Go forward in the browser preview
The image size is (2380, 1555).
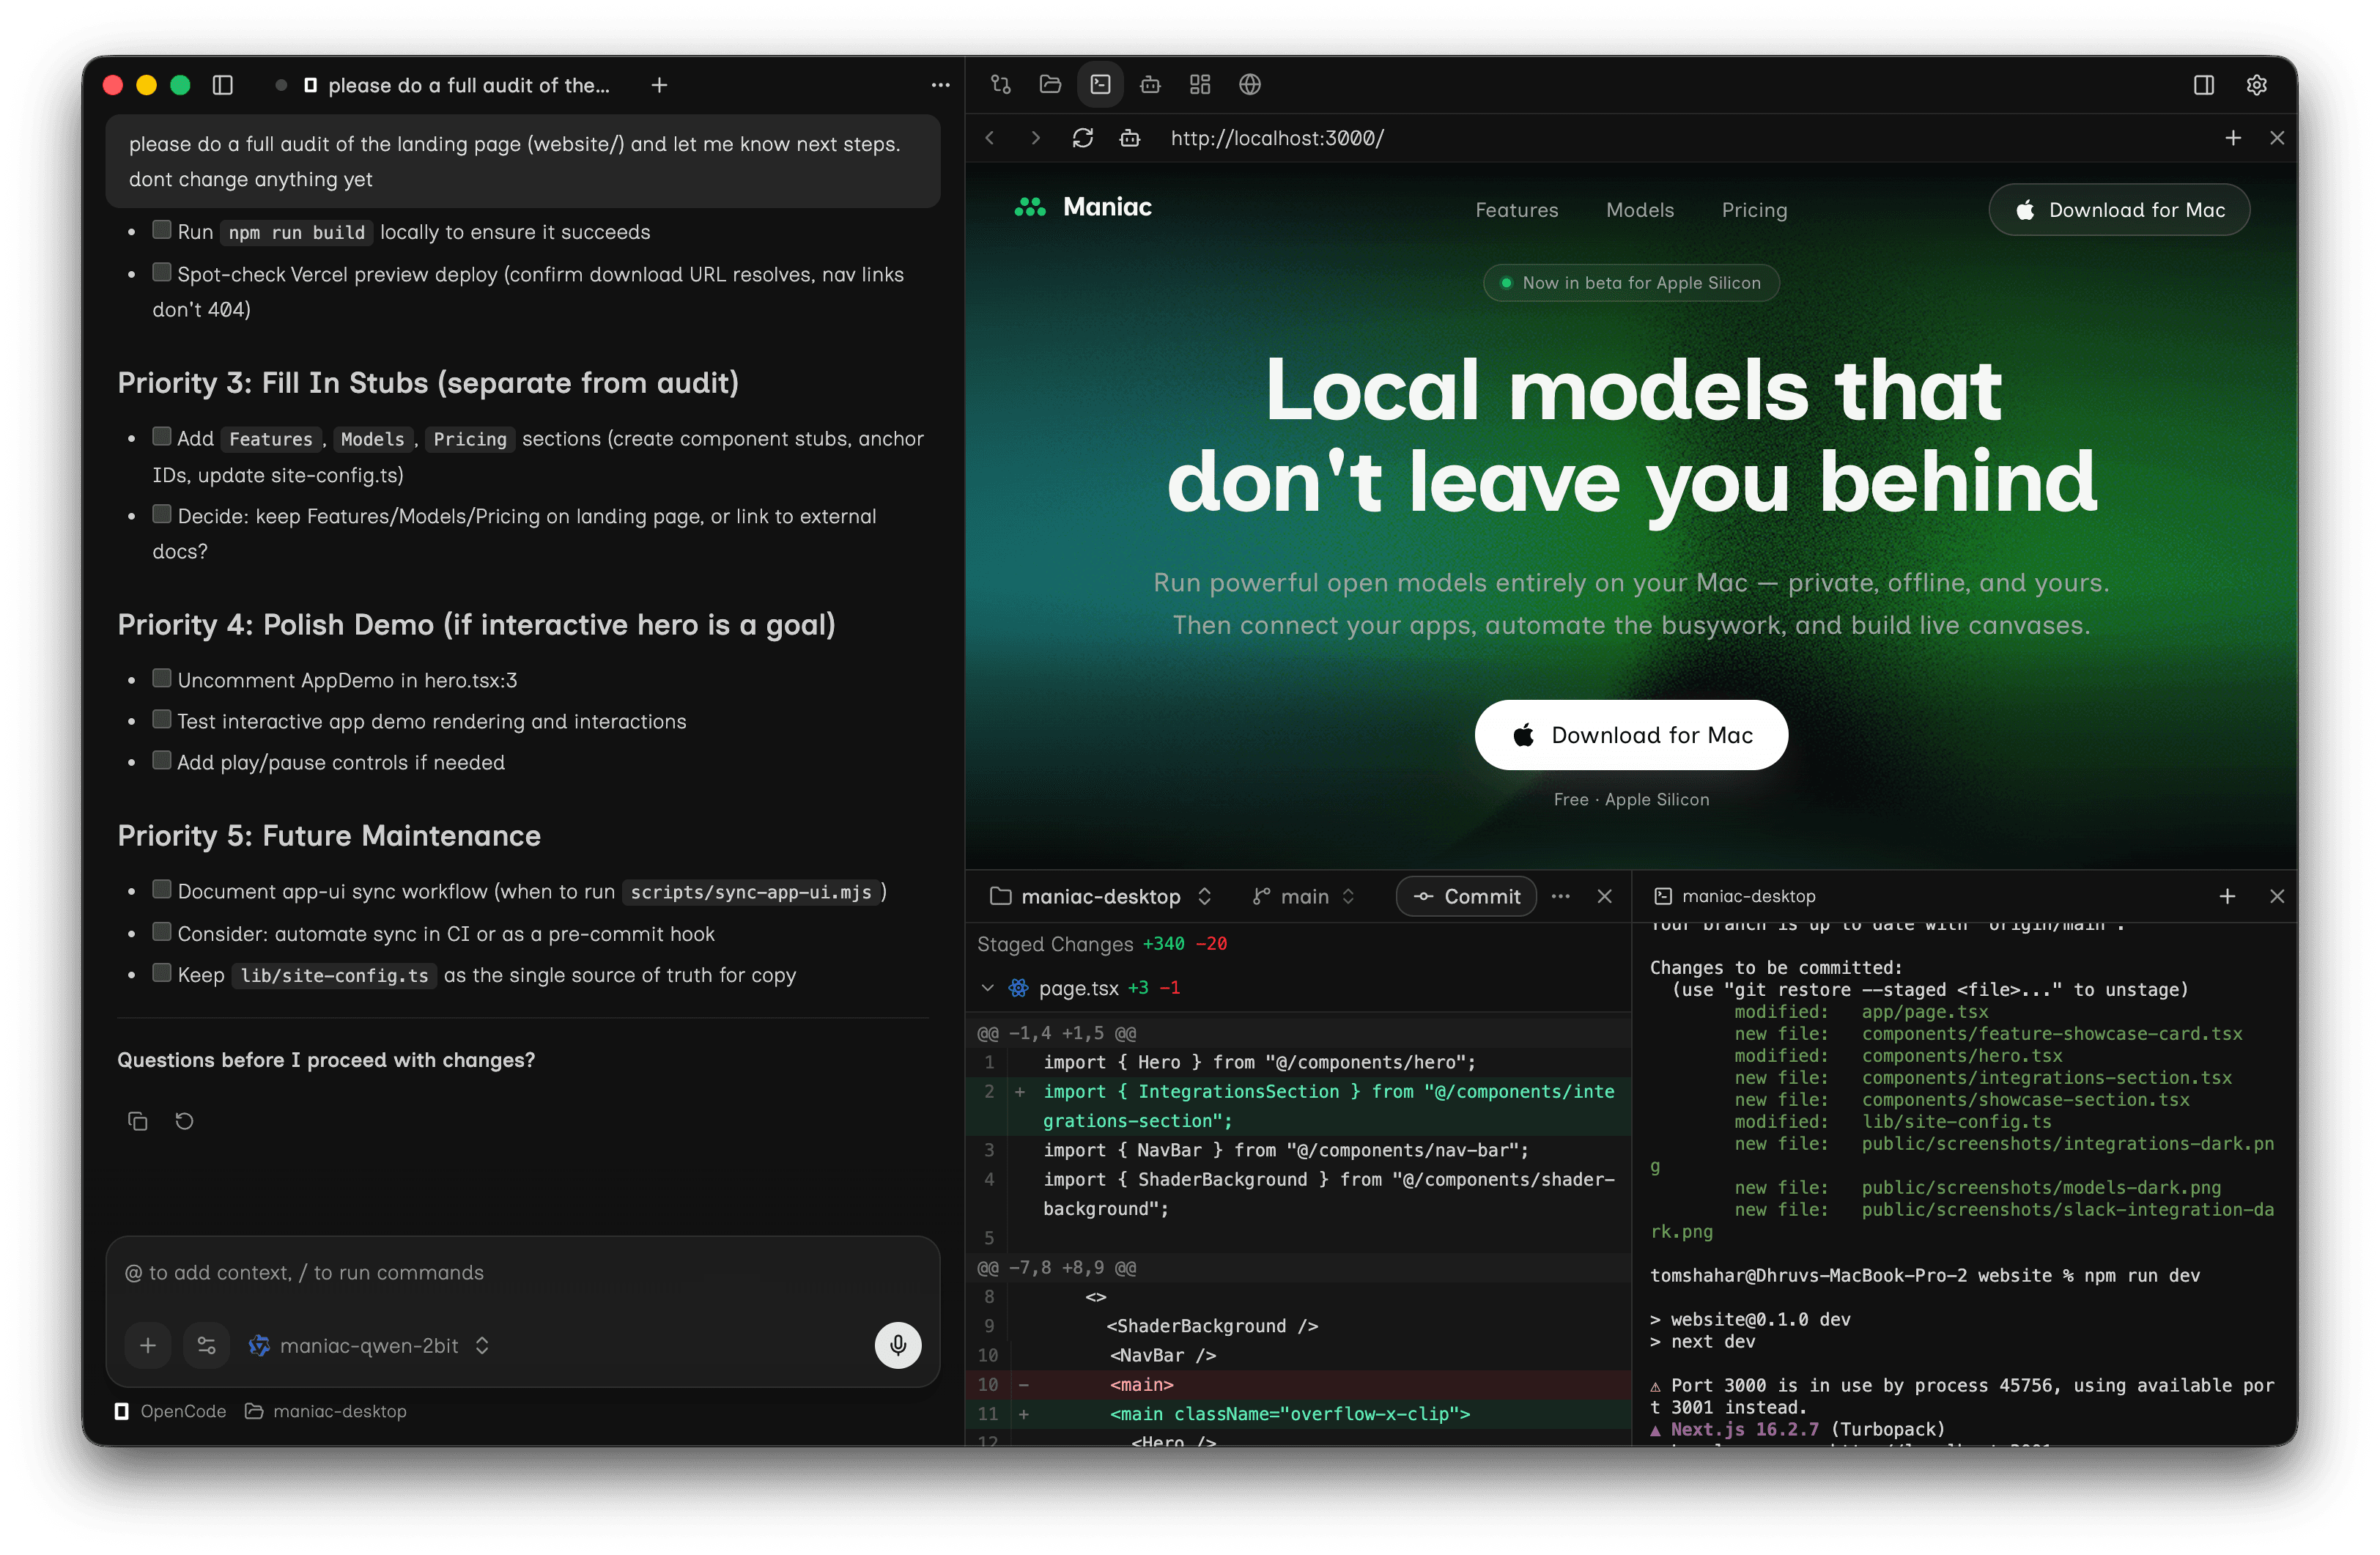1036,138
